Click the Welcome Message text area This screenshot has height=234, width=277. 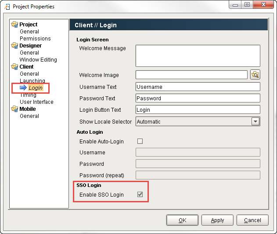(x=198, y=56)
